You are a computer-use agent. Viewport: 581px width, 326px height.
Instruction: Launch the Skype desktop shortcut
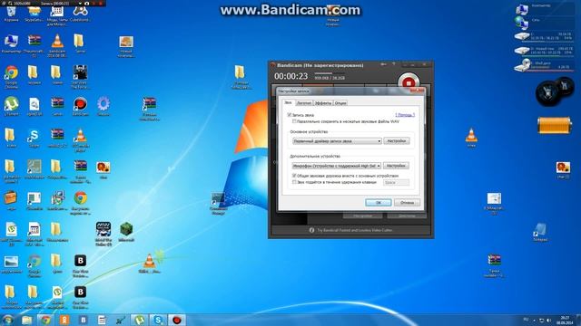pos(34,139)
